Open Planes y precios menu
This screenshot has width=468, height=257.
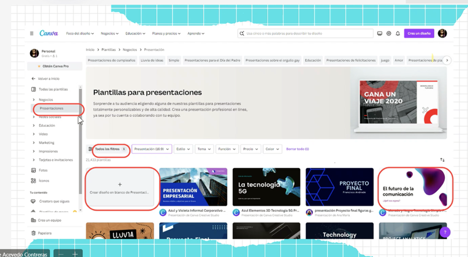pyautogui.click(x=166, y=34)
